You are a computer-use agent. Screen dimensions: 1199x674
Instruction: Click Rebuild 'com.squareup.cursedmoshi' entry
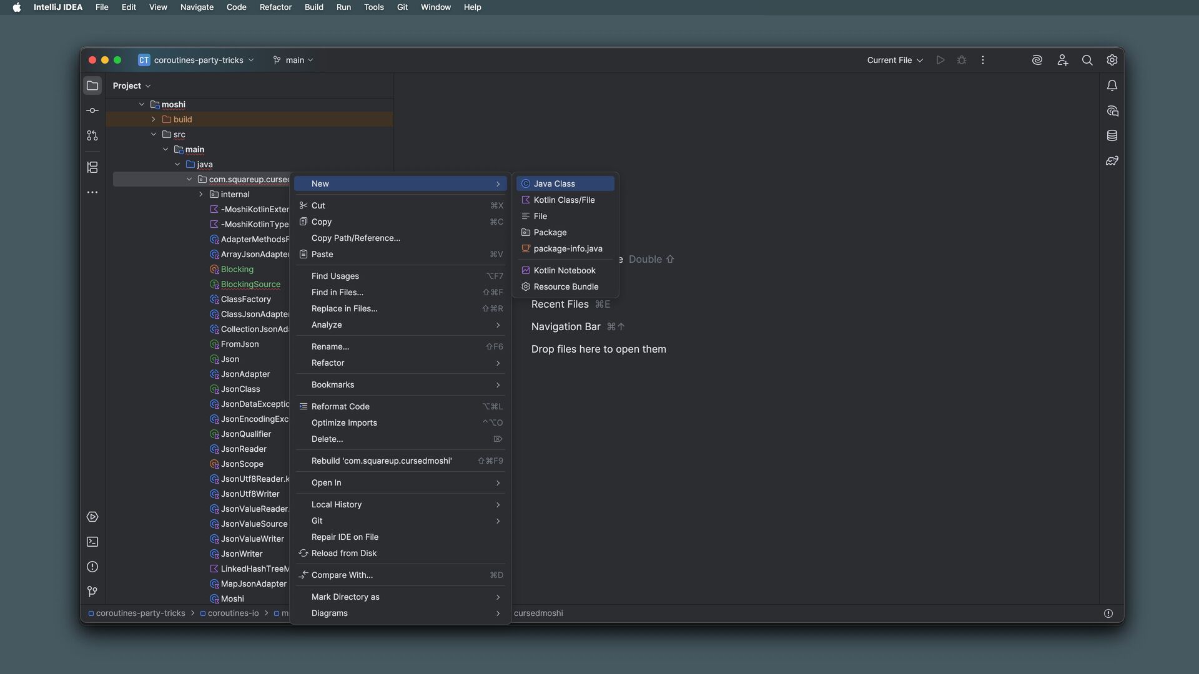pyautogui.click(x=400, y=461)
